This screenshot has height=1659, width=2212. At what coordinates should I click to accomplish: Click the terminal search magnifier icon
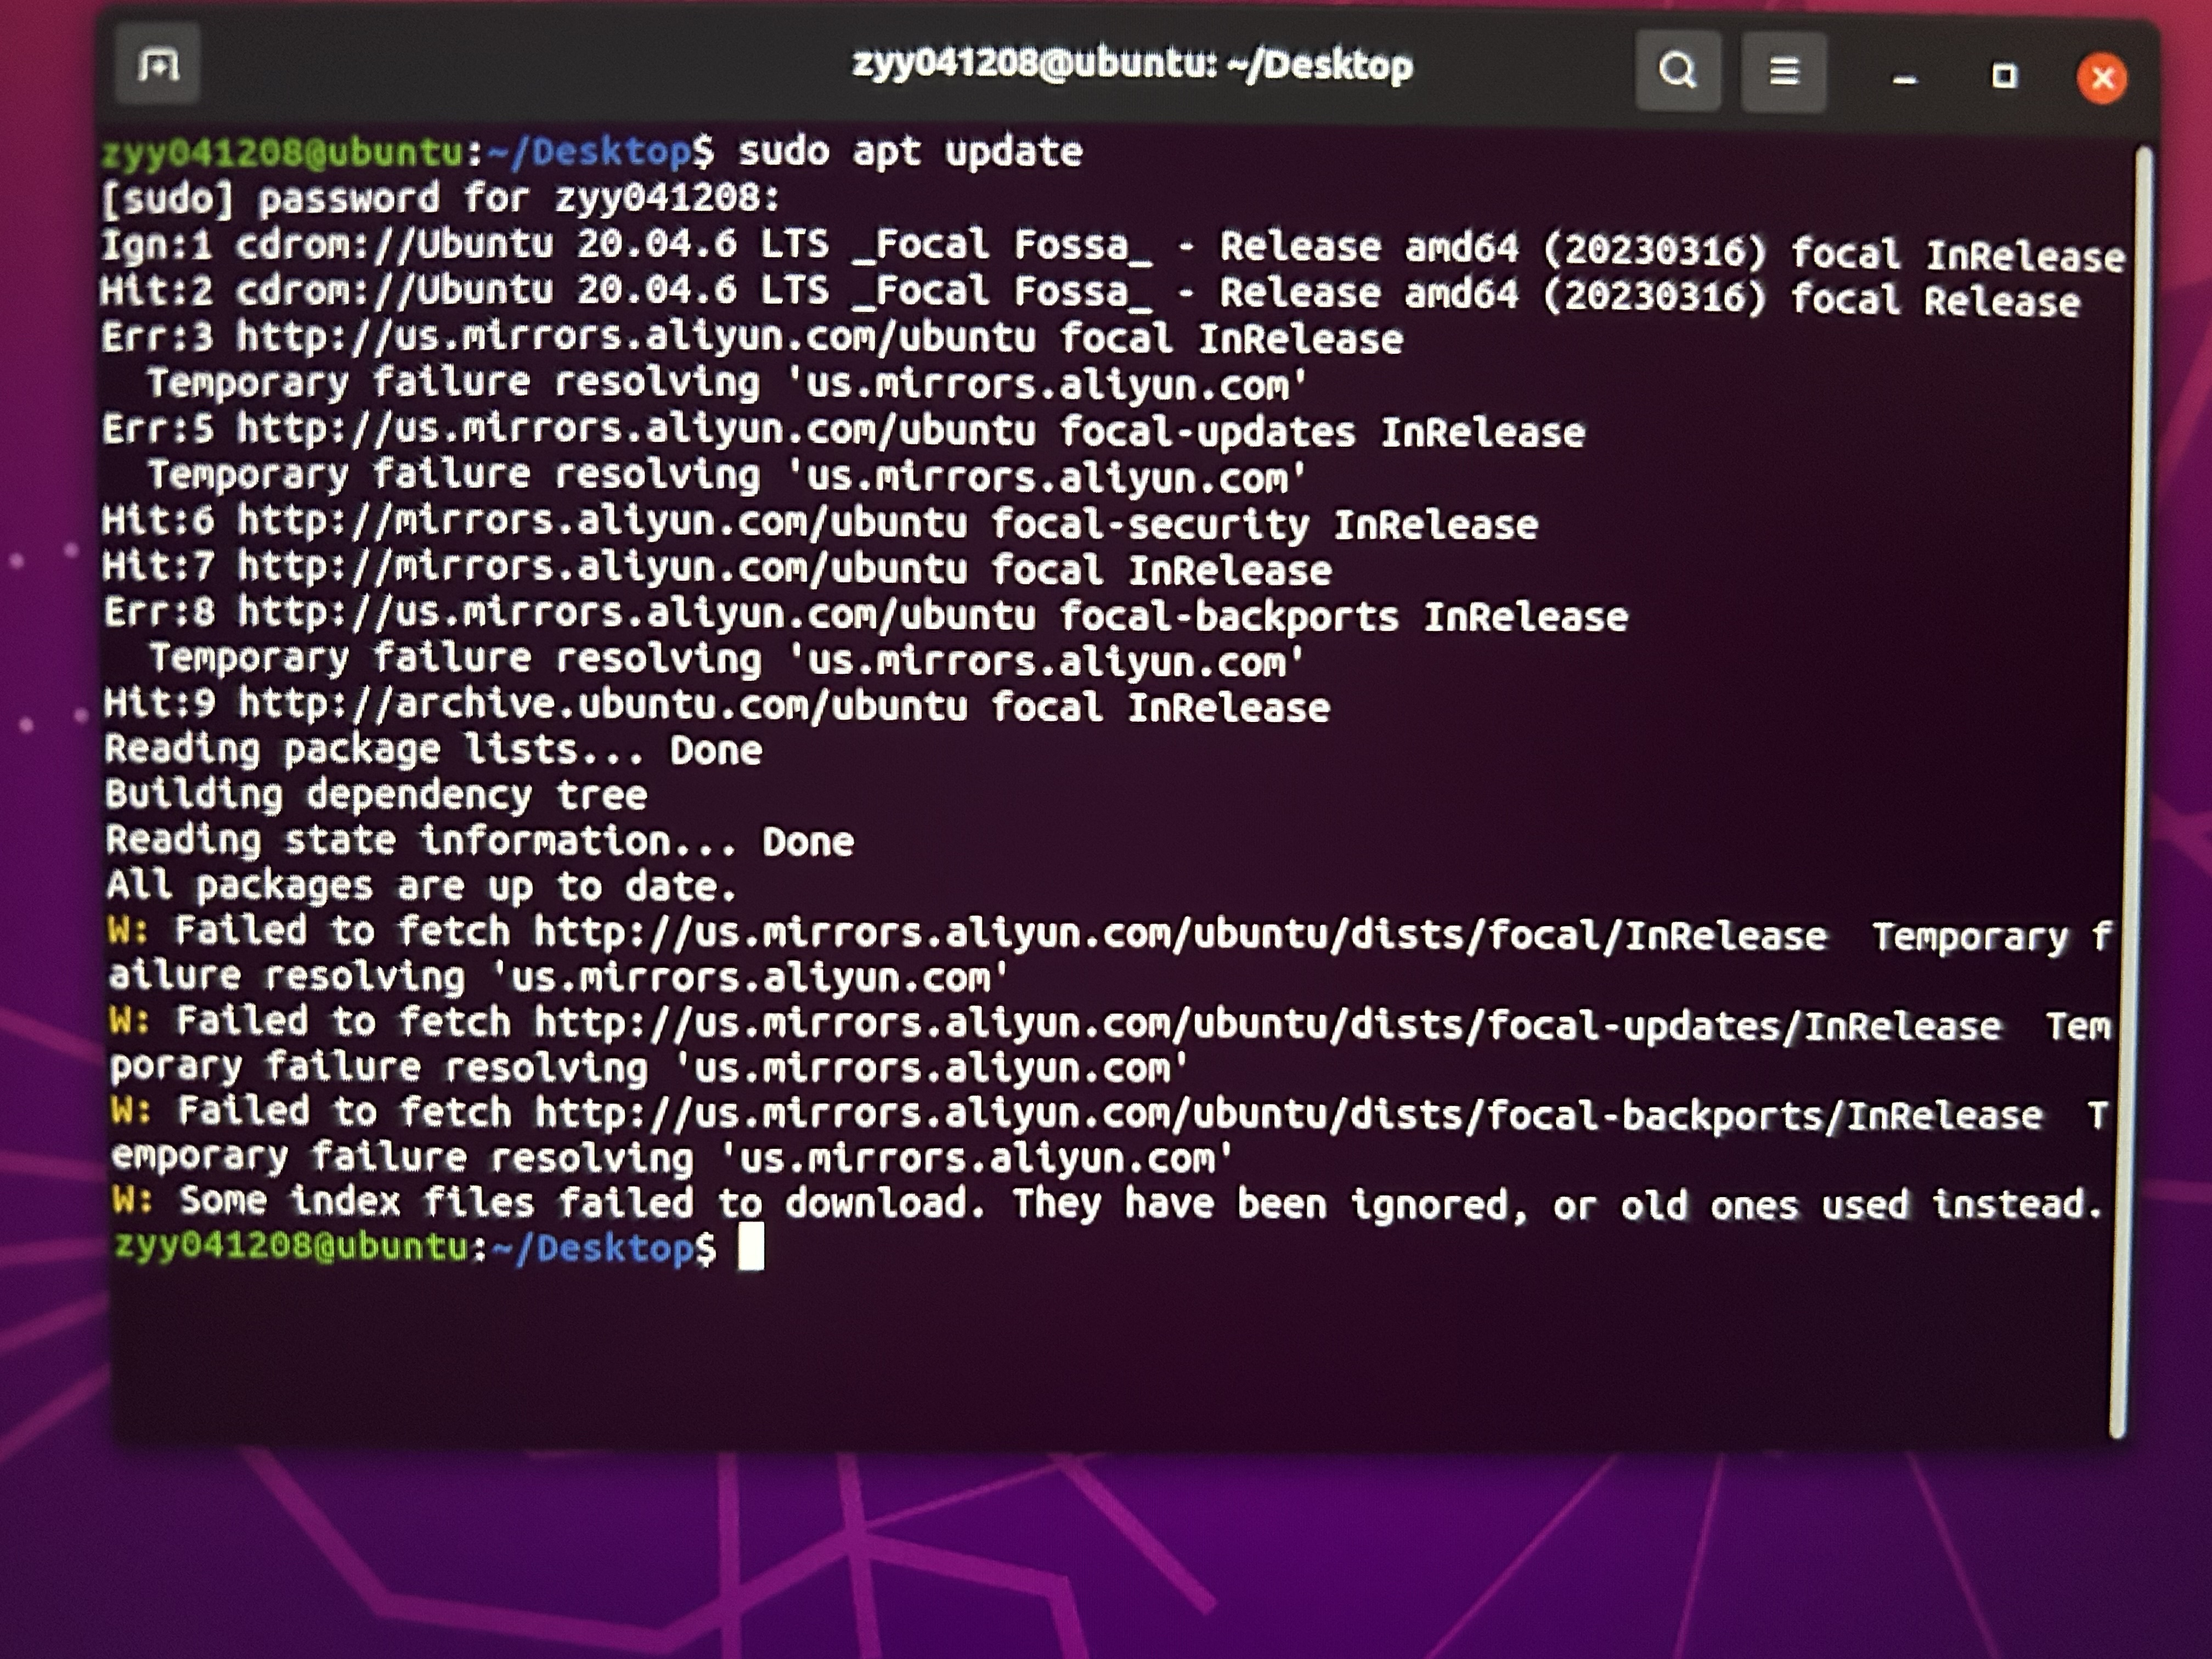(1677, 71)
